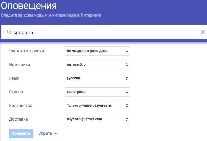Click the magnifying glass search icon
The width and height of the screenshot is (207, 141).
pyautogui.click(x=9, y=32)
